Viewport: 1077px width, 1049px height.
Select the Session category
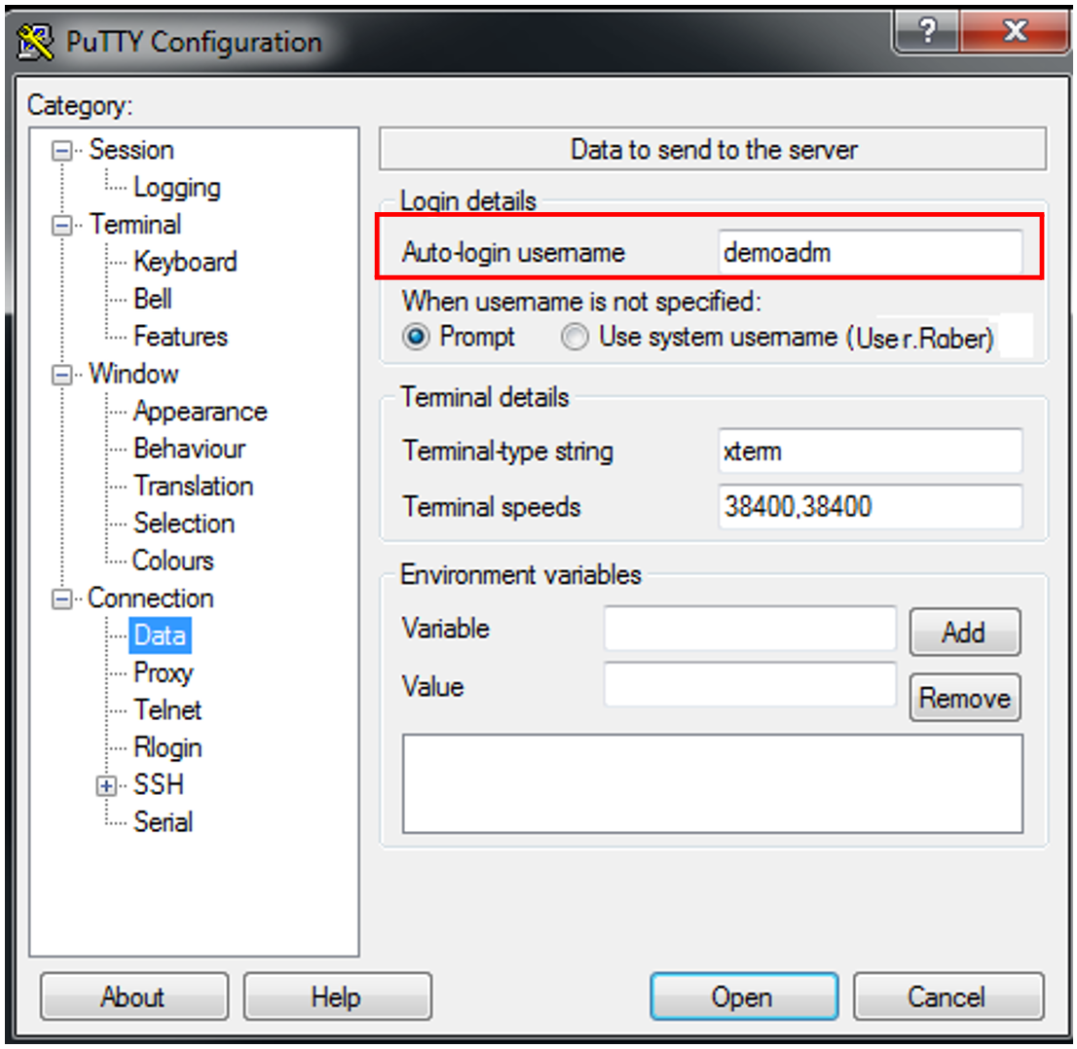coord(131,150)
